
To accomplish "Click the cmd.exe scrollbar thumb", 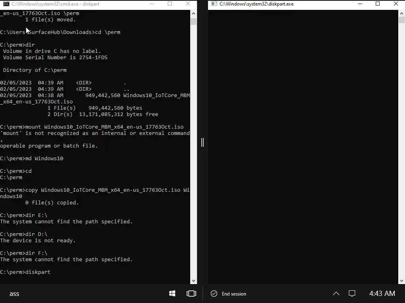I will click(193, 21).
